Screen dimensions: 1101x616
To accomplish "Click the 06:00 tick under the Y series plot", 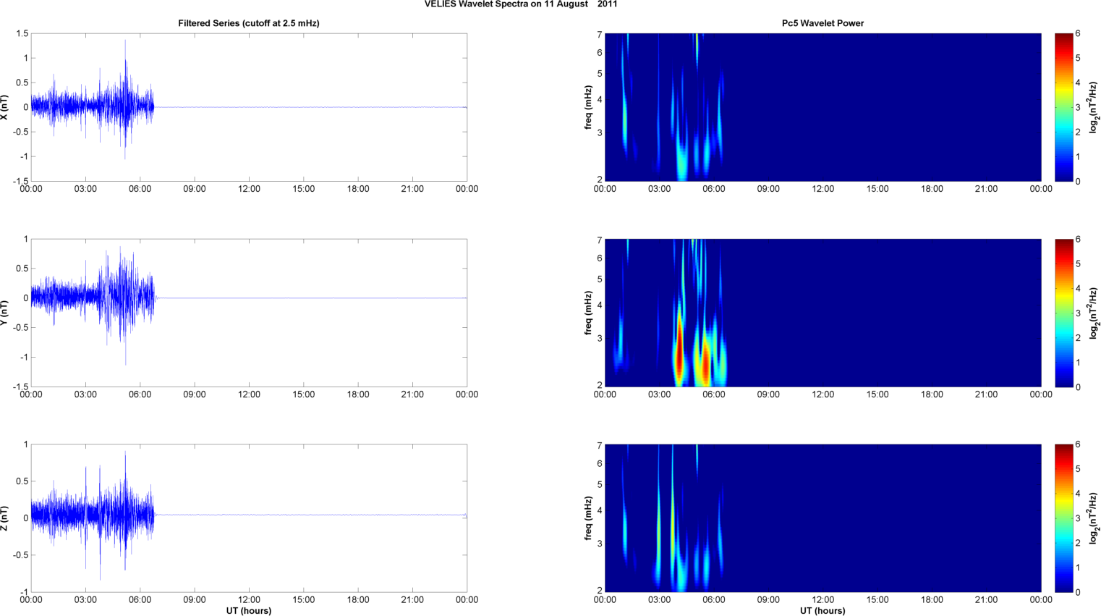I will point(140,395).
